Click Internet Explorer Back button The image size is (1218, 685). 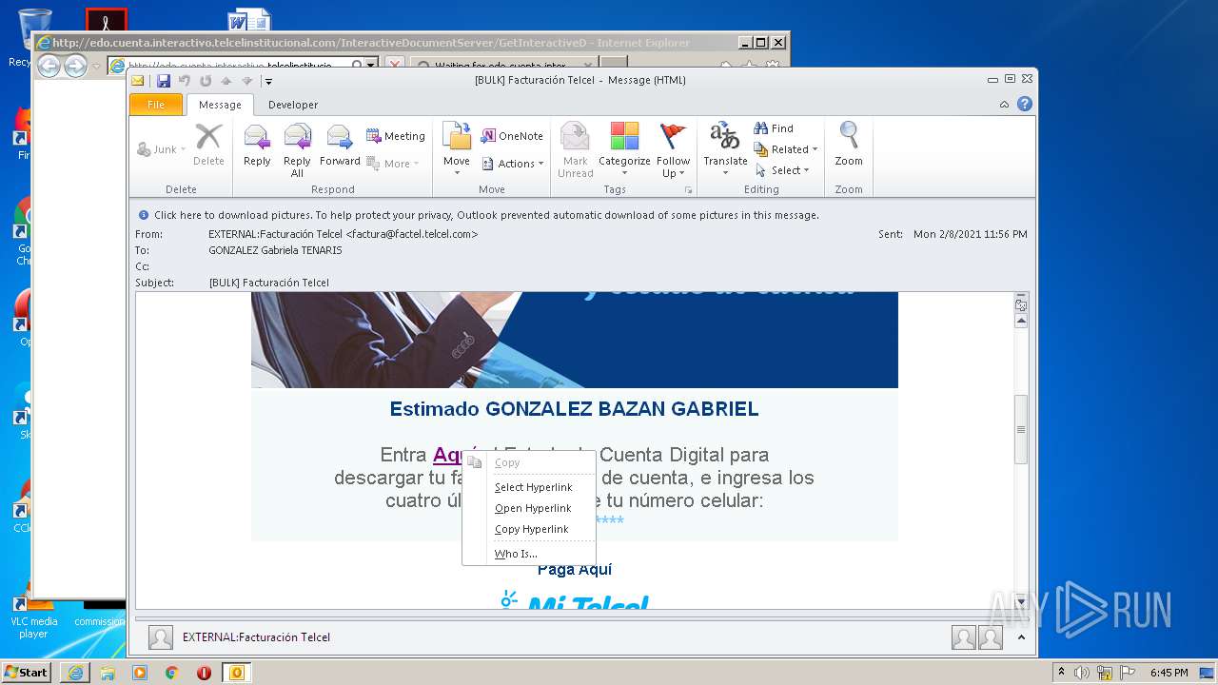coord(49,66)
